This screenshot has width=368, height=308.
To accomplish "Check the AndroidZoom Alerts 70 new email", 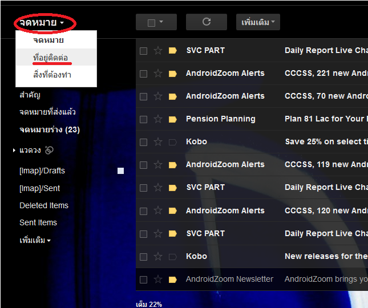I will tap(143, 96).
